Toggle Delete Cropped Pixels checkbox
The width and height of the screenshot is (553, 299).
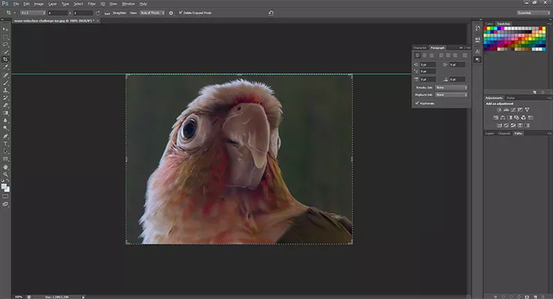pos(181,13)
